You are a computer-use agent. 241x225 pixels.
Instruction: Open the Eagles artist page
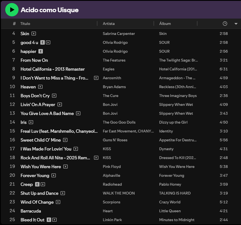109,69
